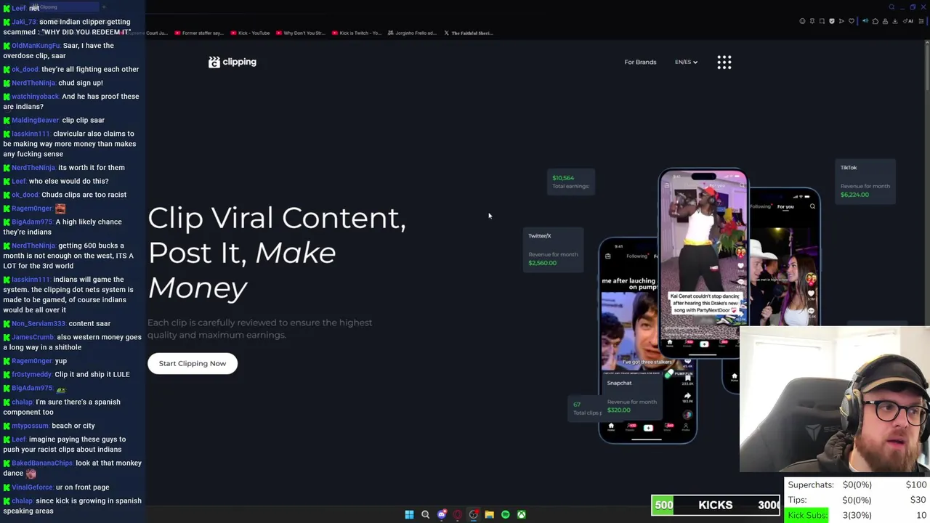Click the tab search magnifier icon

tap(891, 7)
